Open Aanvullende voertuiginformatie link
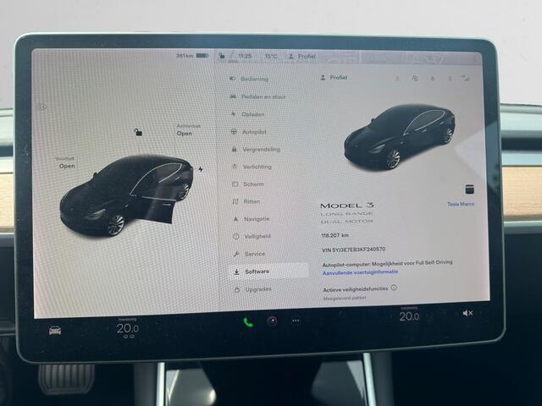 (360, 272)
